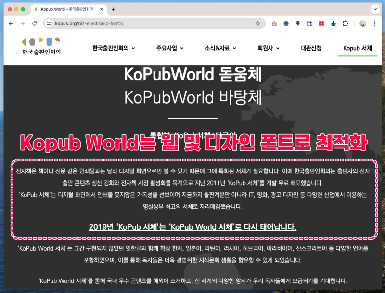The width and height of the screenshot is (385, 293).
Task: Open the Chrome profile avatar
Action: click(363, 23)
